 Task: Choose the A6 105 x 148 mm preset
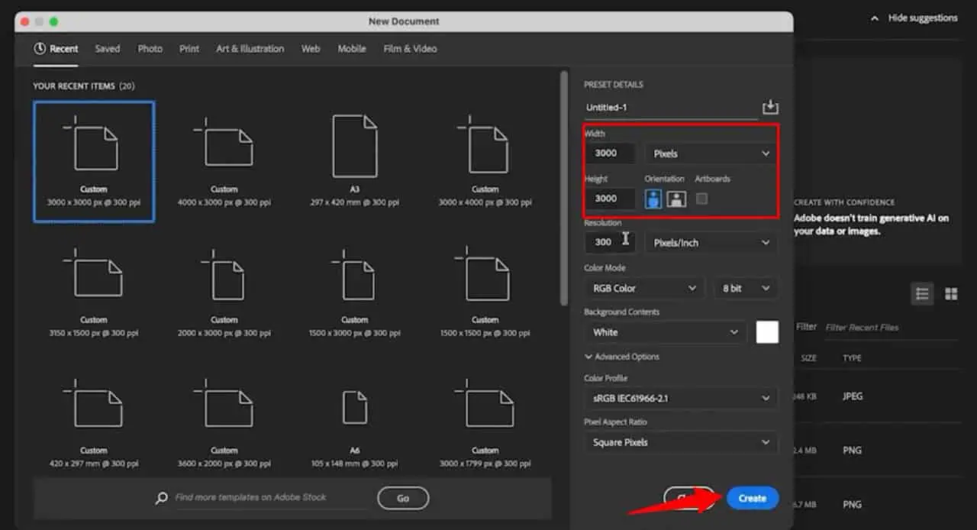click(x=355, y=422)
